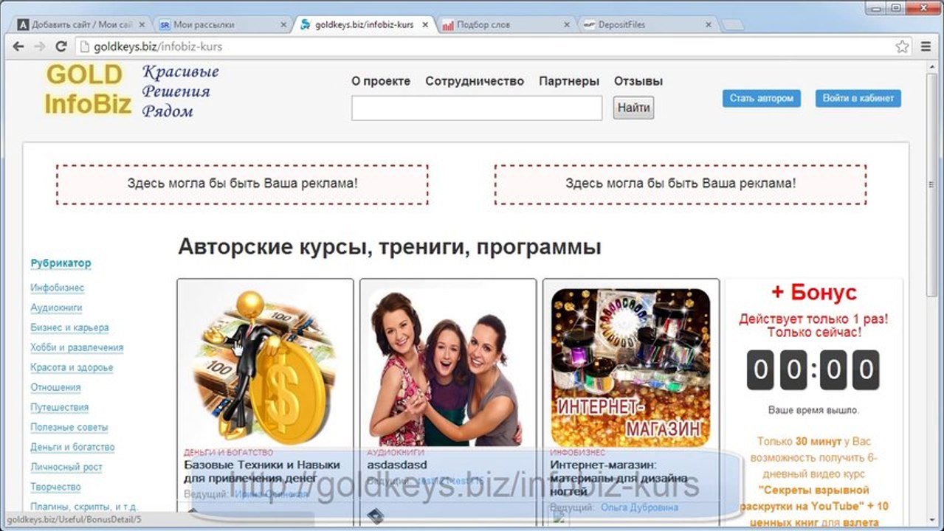Open 'Базовые Техники и Навыки' course title
The image size is (944, 531).
pyautogui.click(x=262, y=472)
